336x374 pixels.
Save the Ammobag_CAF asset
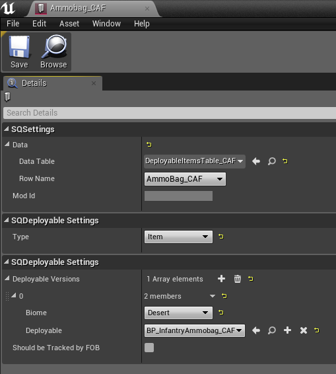click(19, 52)
